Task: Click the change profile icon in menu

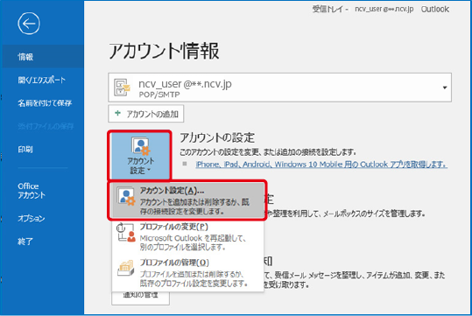Action: tap(126, 232)
